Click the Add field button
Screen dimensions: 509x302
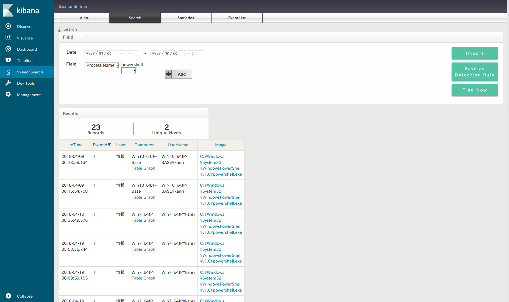coord(179,74)
